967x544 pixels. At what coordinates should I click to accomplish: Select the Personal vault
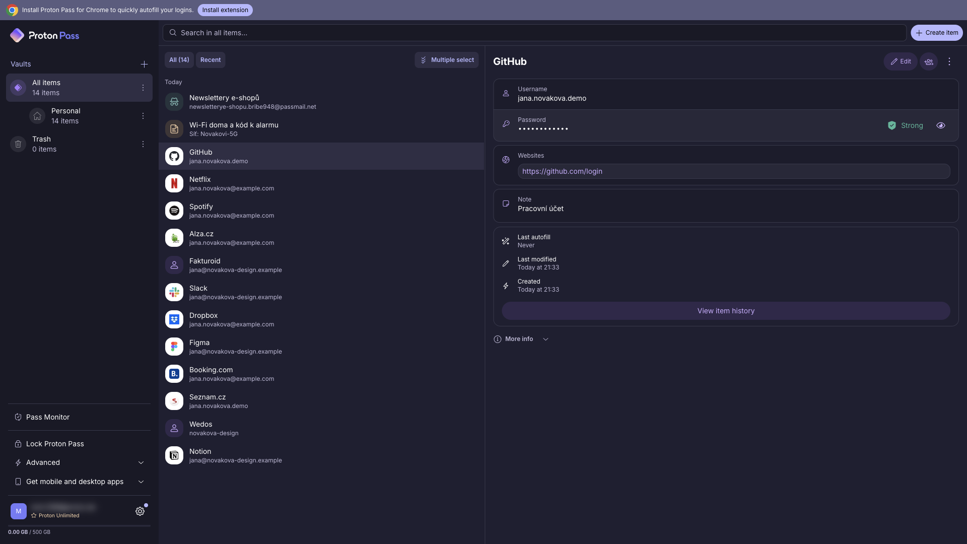88,116
